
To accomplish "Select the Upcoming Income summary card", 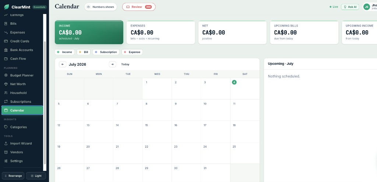I will [359, 32].
